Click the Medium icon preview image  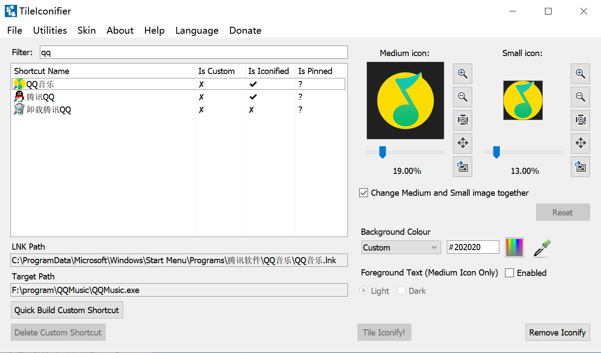(x=405, y=100)
